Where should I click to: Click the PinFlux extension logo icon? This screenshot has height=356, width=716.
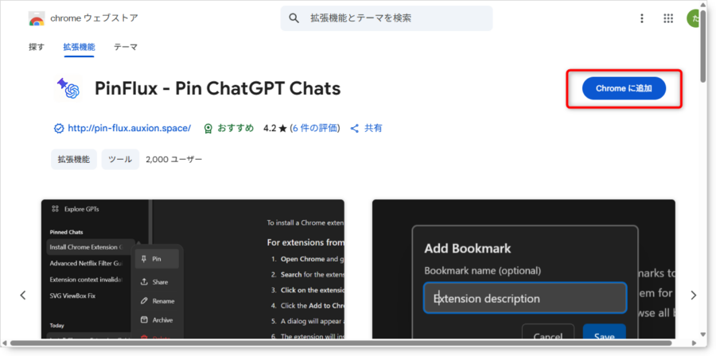(68, 88)
